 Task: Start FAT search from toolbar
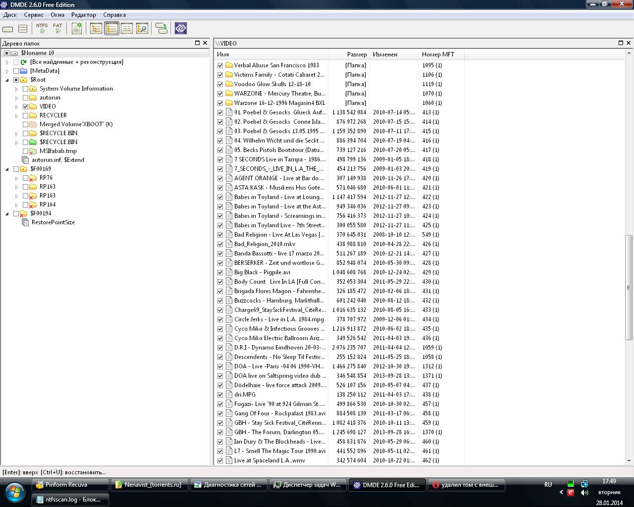pyautogui.click(x=58, y=29)
